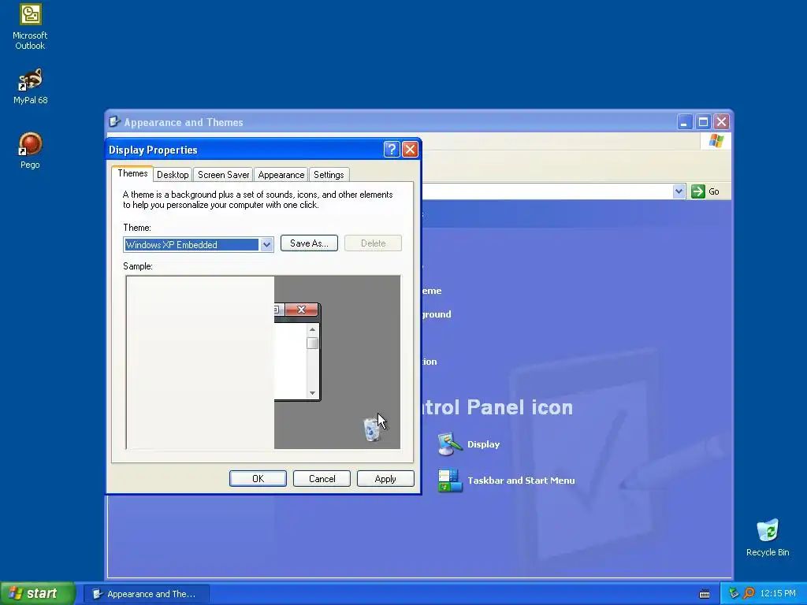
Task: Click the keyboard icon in the taskbar
Action: click(x=705, y=594)
